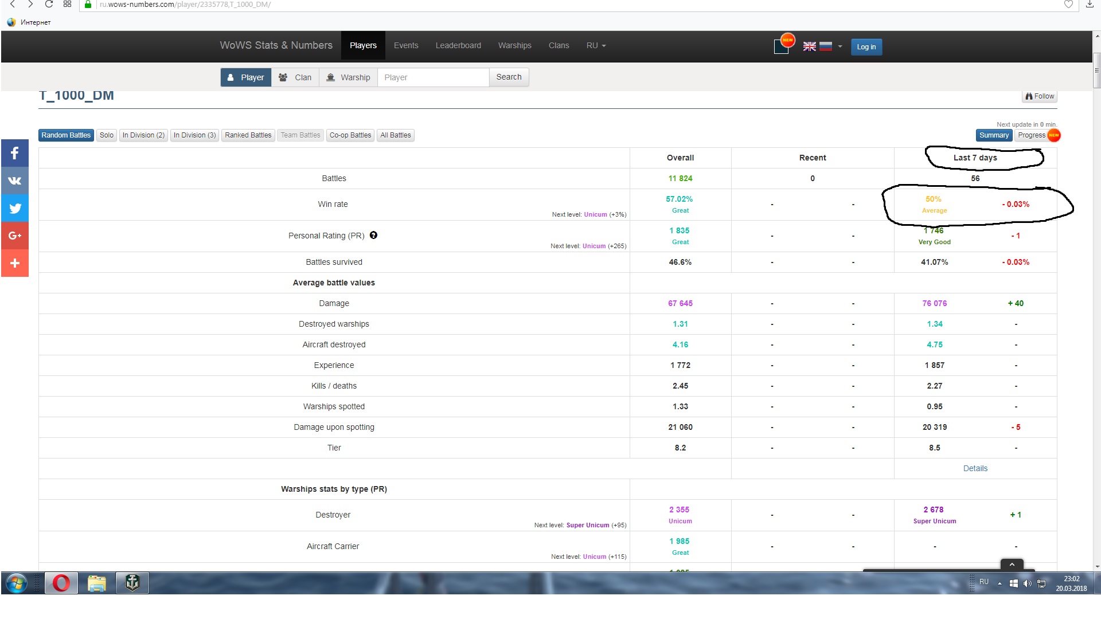Click the overall battles value 11 824
1101x619 pixels.
click(x=680, y=178)
